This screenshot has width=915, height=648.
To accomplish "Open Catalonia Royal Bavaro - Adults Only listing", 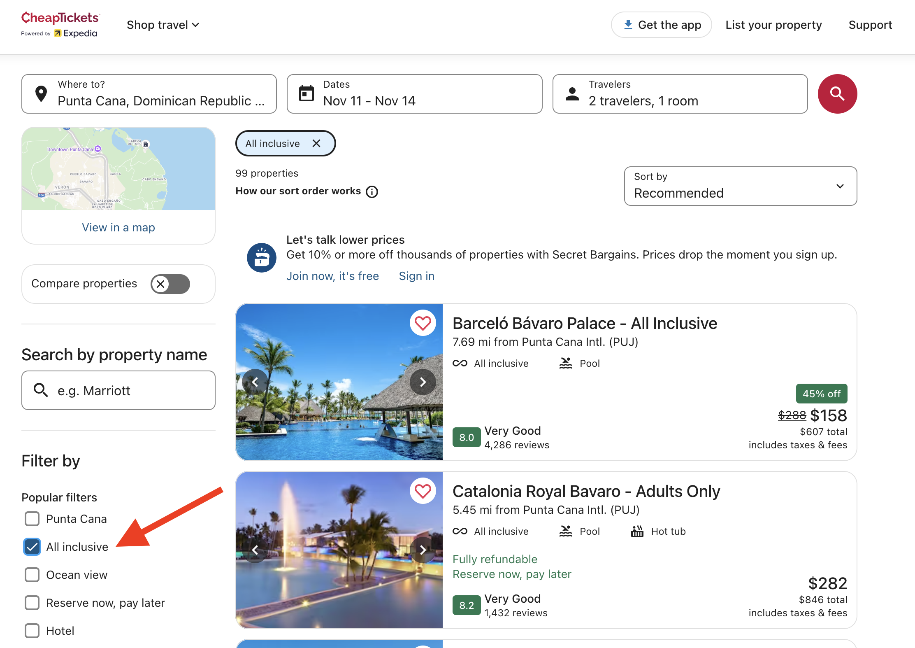I will tap(586, 491).
